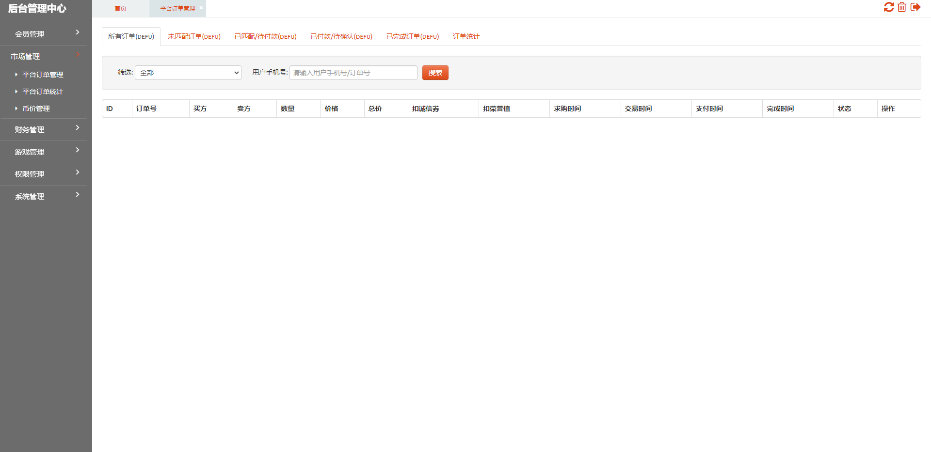Click the 市场管理 menu label

25,56
